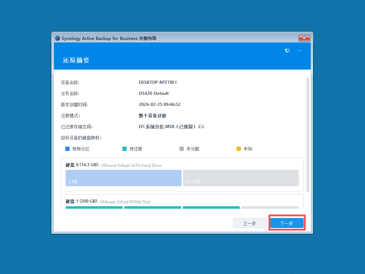The image size is (365, 274).
Task: Close the Synology recovery wizard window
Action: [304, 38]
